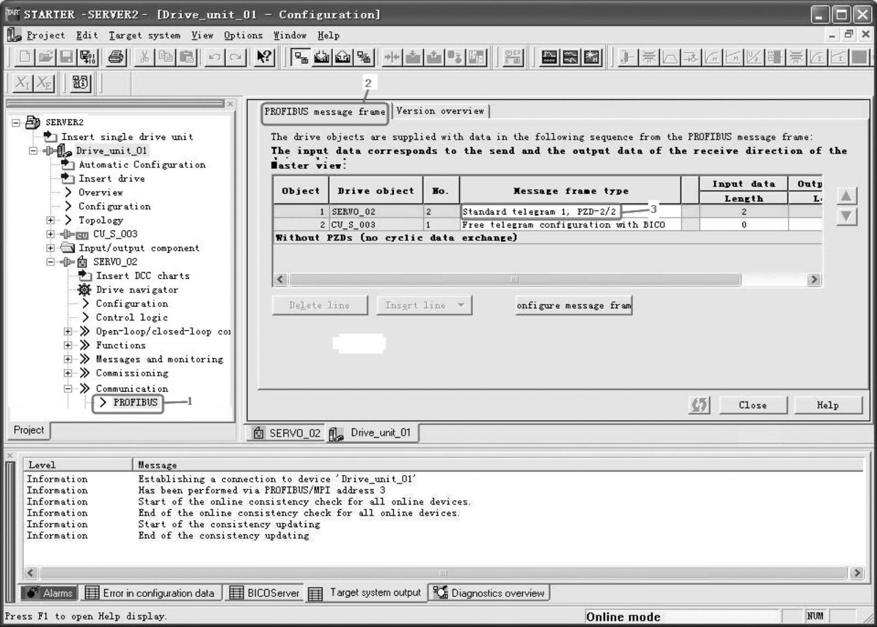This screenshot has height=627, width=877.
Task: Collapse the Drive_unit_01 tree node
Action: pyautogui.click(x=33, y=150)
